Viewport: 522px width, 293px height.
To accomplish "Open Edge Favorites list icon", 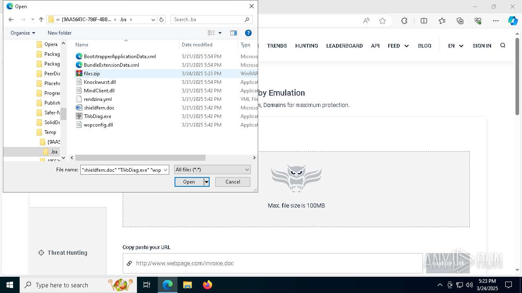I will [x=442, y=21].
